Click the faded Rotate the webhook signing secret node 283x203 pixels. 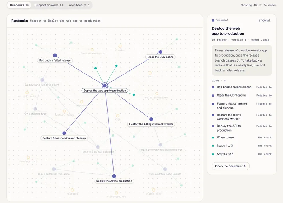pyautogui.click(x=161, y=145)
